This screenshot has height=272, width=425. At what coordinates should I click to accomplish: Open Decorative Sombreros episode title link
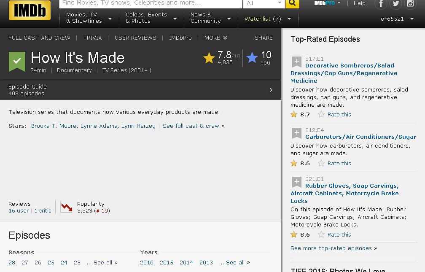(344, 73)
